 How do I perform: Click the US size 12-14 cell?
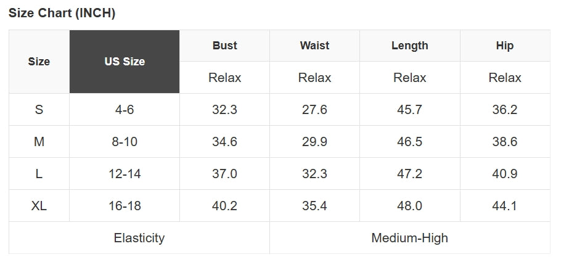125,174
